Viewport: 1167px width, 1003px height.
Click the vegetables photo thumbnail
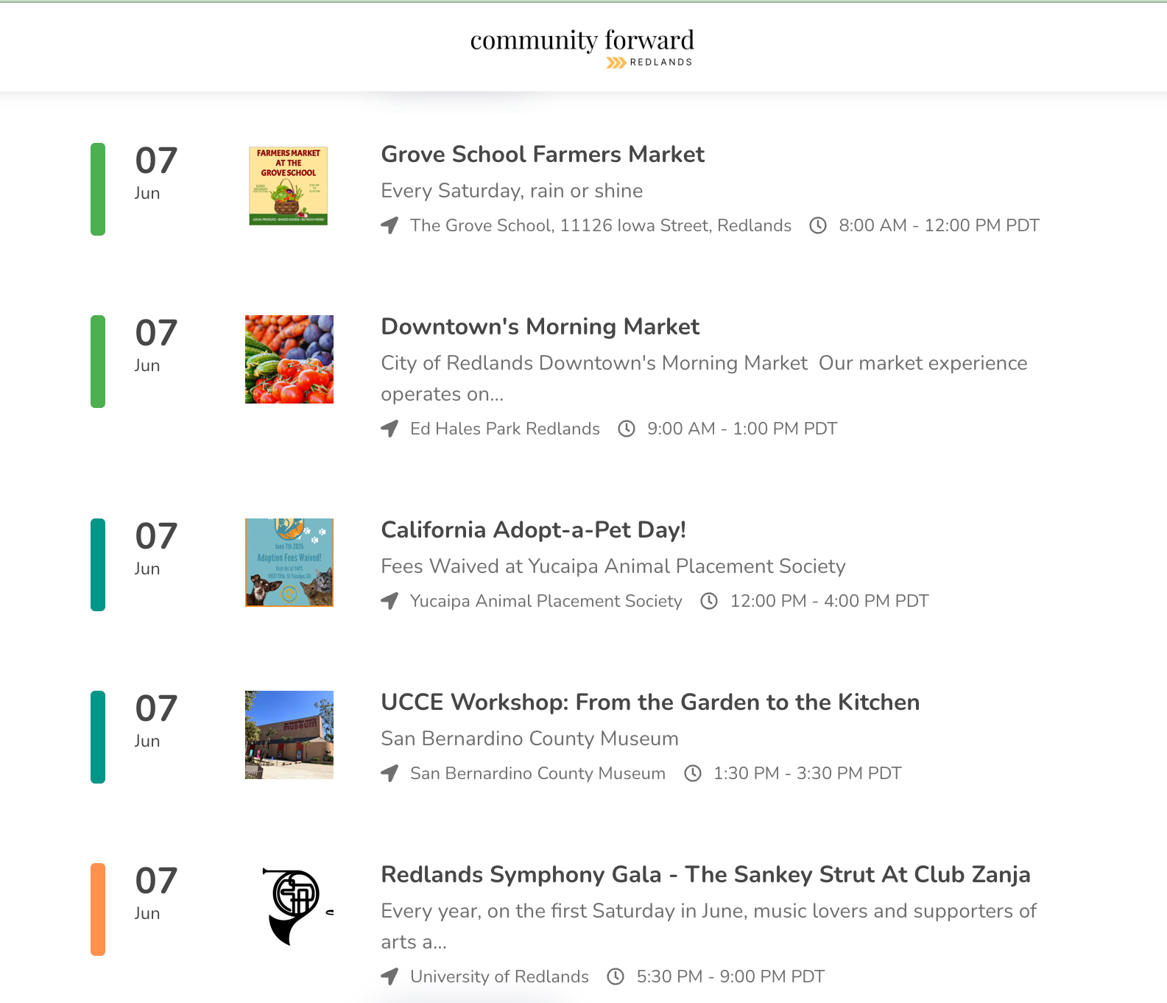coord(289,359)
